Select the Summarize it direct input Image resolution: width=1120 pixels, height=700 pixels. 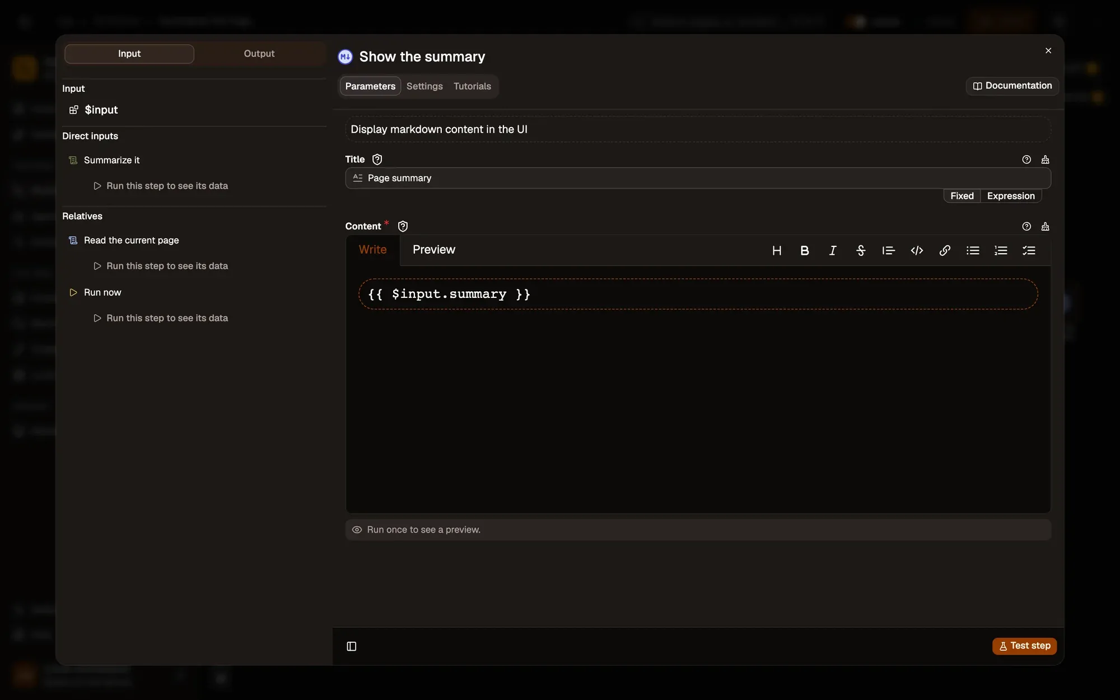[112, 160]
